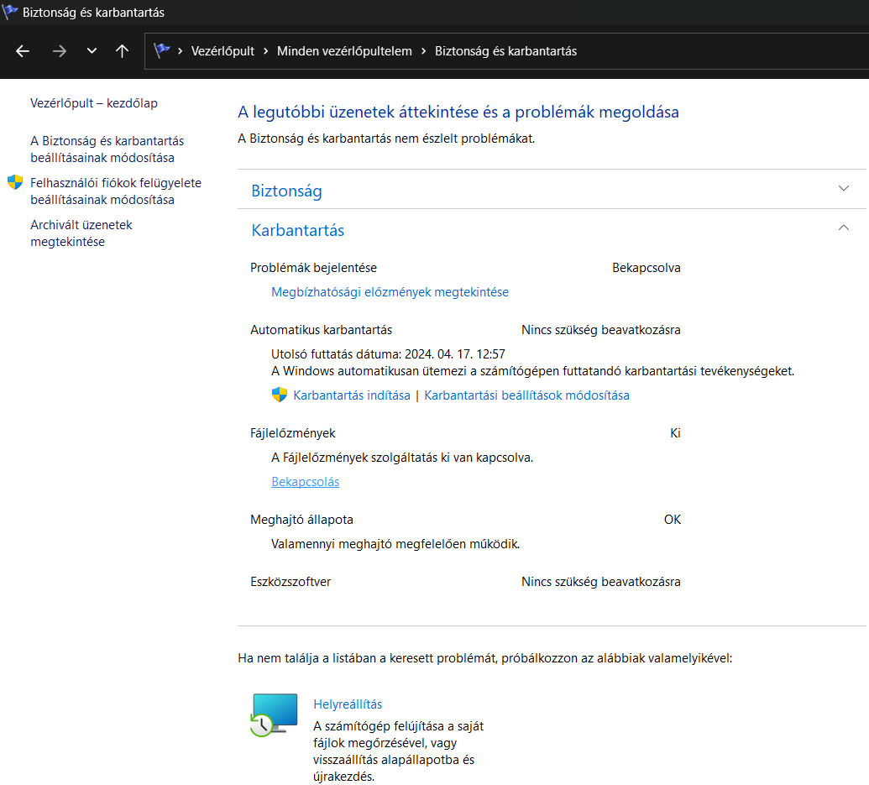
Task: Open the Helyreállítás link
Action: [x=348, y=704]
